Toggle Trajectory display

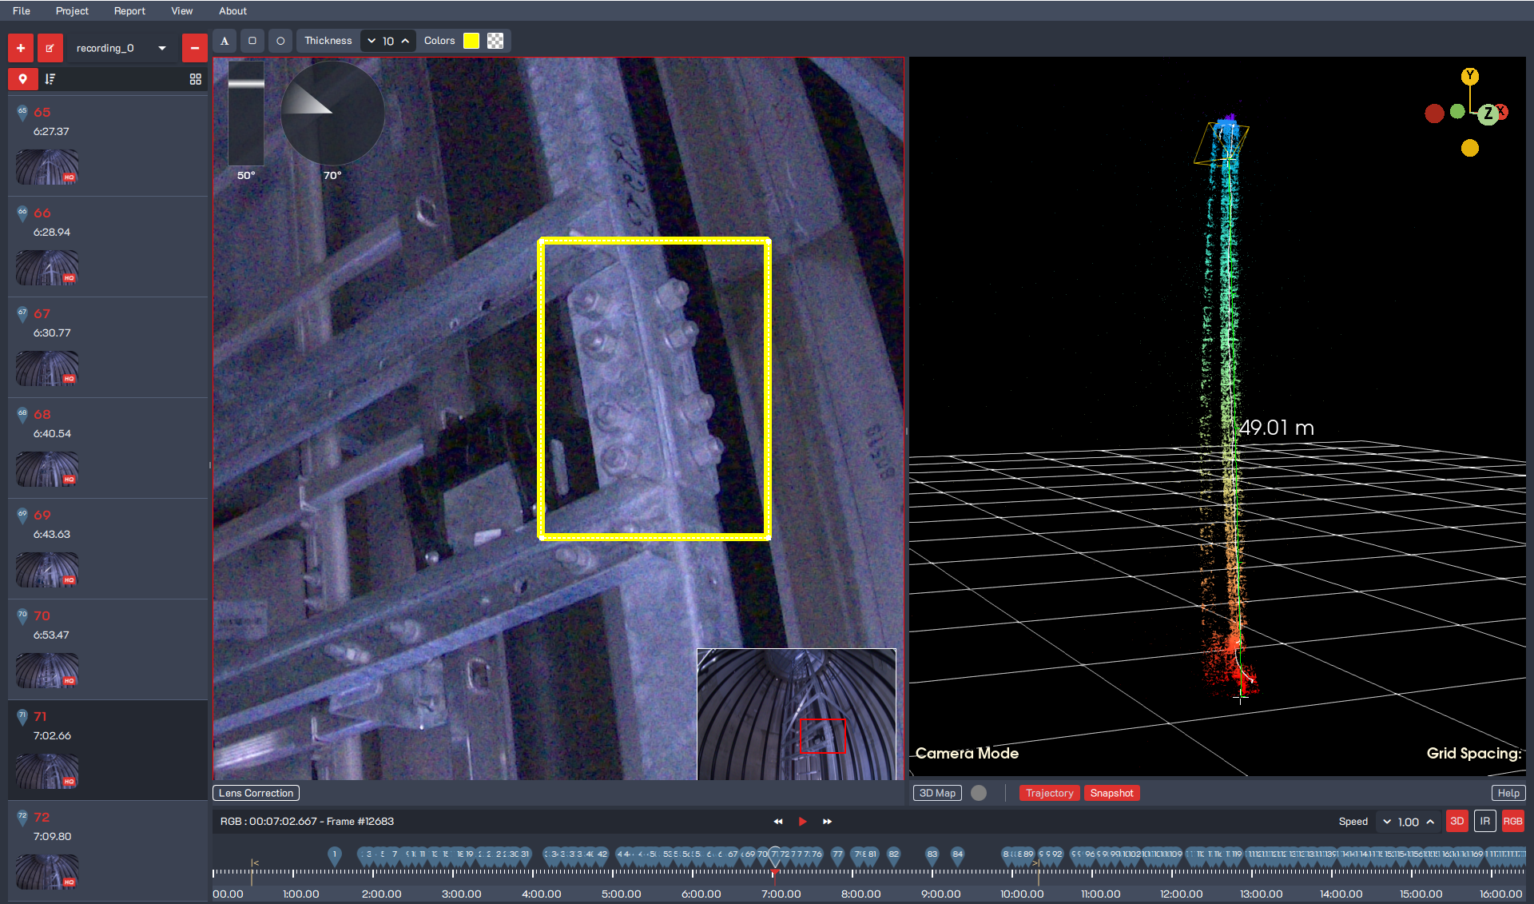pyautogui.click(x=1050, y=793)
